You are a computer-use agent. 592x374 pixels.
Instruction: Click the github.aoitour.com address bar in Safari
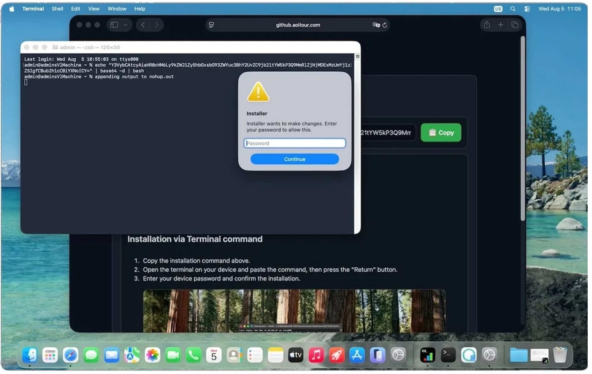coord(298,25)
